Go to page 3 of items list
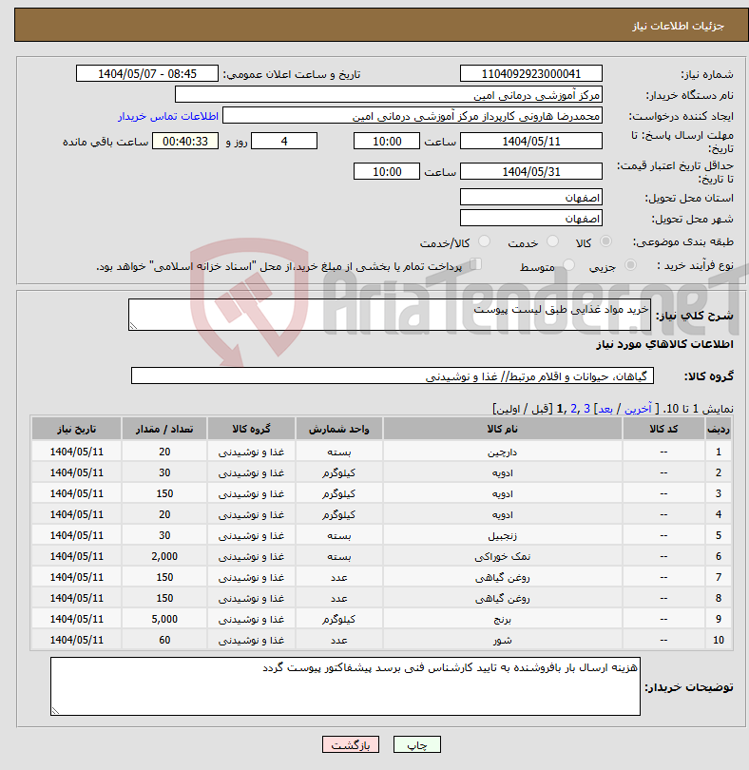749x770 pixels. pos(586,409)
